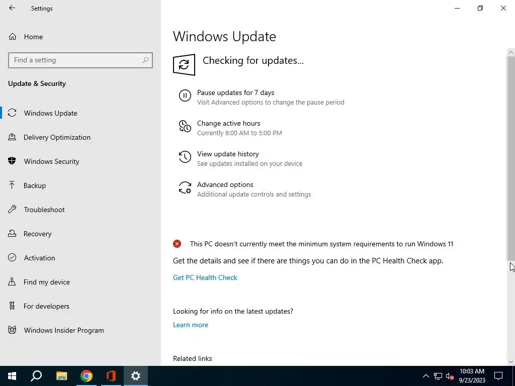Click the scrollbar up arrow
The height and width of the screenshot is (386, 515).
511,52
